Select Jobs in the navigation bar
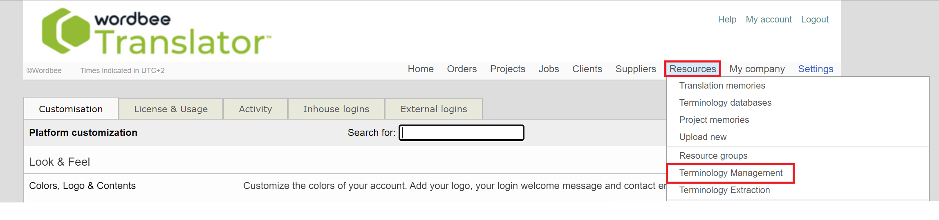Screen dimensions: 939x220 [549, 69]
